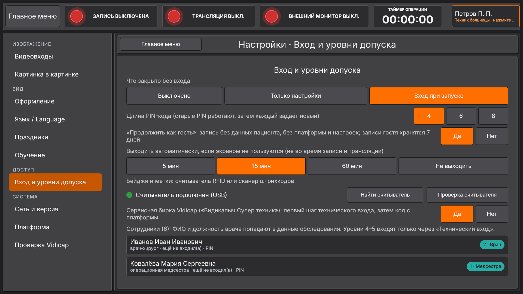Toggle broadcast via ТРАНСЛЯЦИЯ ВЫКЛ.
The width and height of the screenshot is (523, 294).
point(209,16)
